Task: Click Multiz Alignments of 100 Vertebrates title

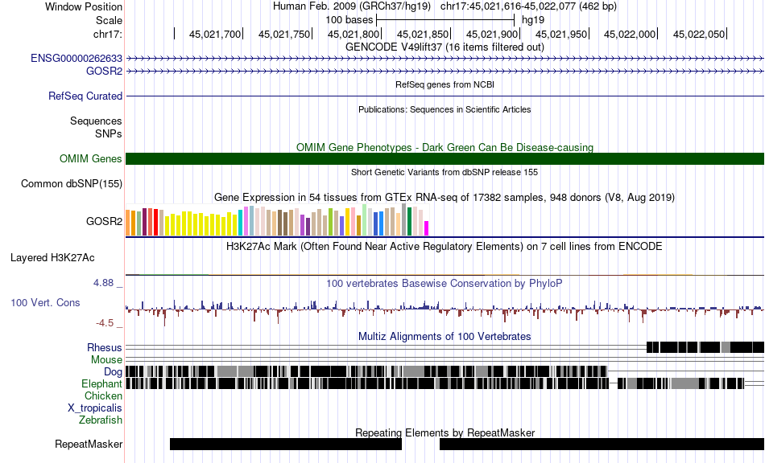Action: [x=445, y=337]
